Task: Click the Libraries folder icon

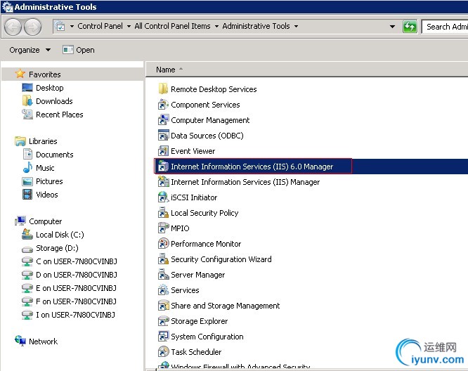Action: 20,141
